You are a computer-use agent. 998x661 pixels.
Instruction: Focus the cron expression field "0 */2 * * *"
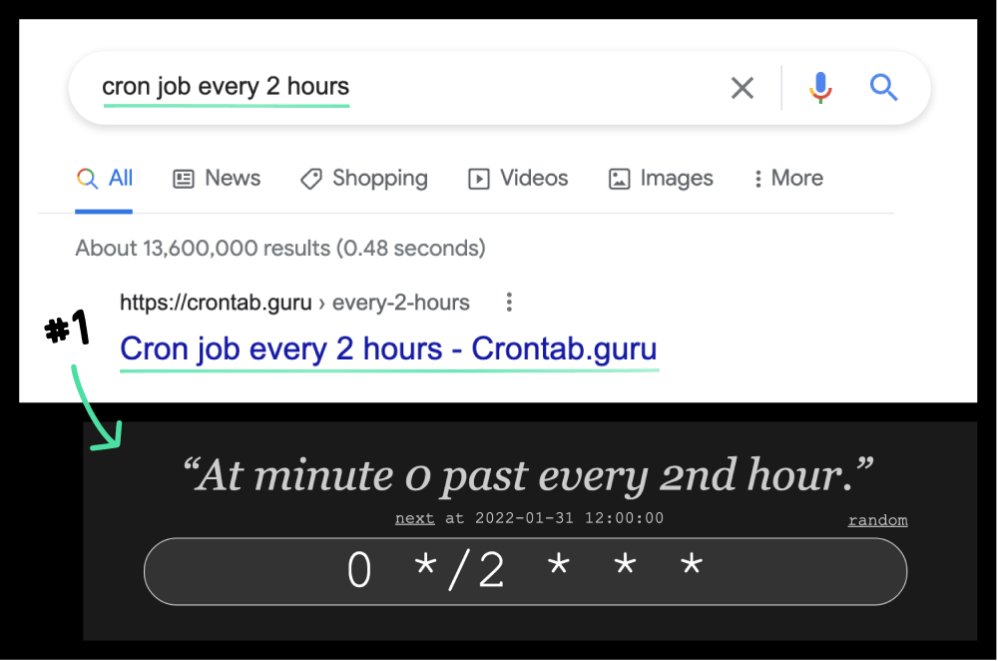(x=525, y=571)
